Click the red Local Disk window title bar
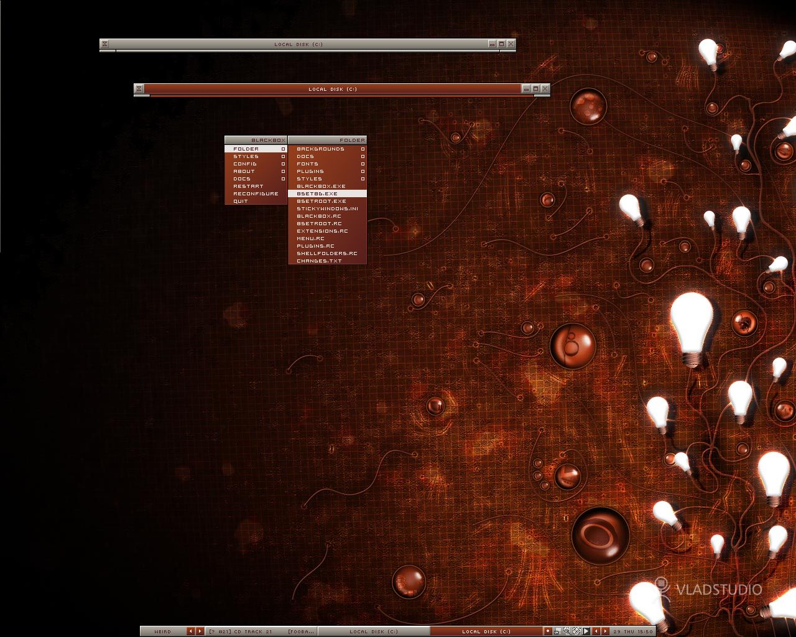This screenshot has height=637, width=796. point(333,89)
